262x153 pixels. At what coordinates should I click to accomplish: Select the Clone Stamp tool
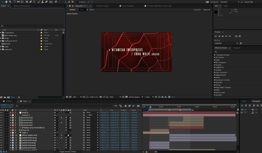42,2
